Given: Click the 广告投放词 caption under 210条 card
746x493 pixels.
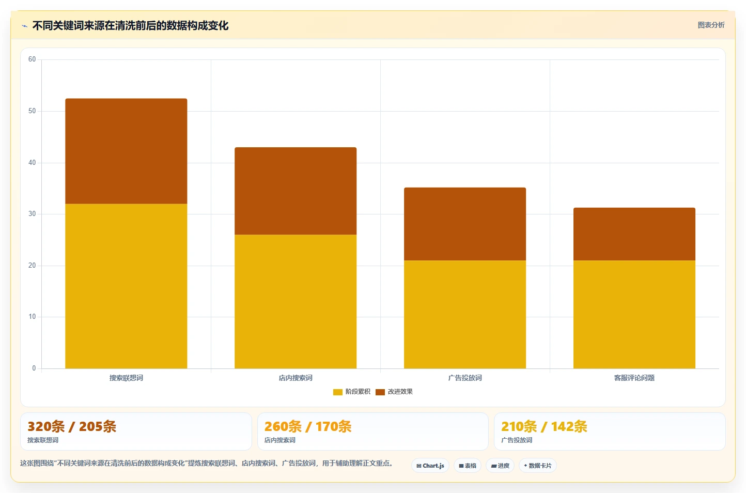Looking at the screenshot, I should (517, 440).
